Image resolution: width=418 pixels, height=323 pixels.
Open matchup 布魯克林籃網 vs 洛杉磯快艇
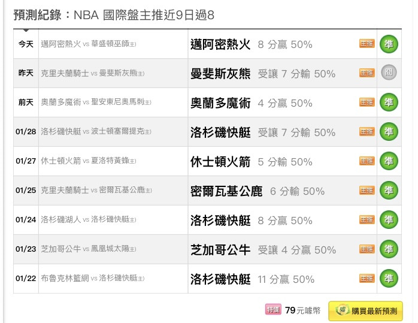92,278
